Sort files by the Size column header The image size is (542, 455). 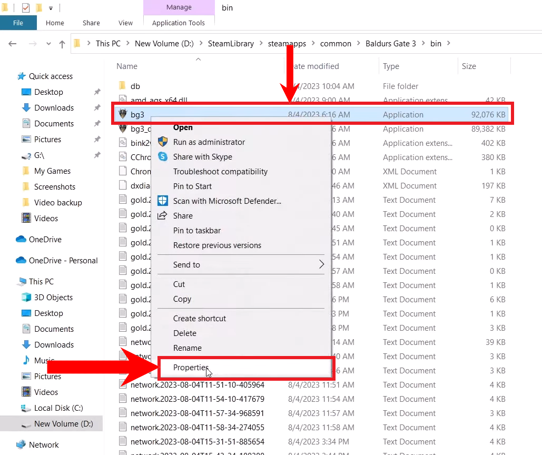pos(468,66)
